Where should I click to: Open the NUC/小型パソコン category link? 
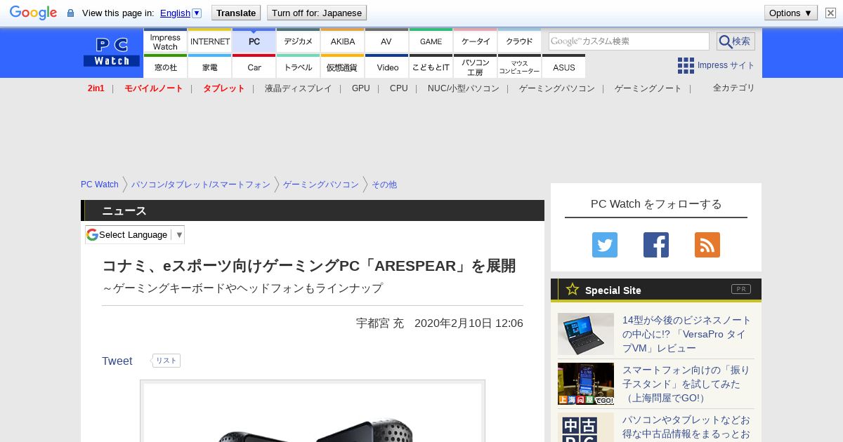pos(464,88)
